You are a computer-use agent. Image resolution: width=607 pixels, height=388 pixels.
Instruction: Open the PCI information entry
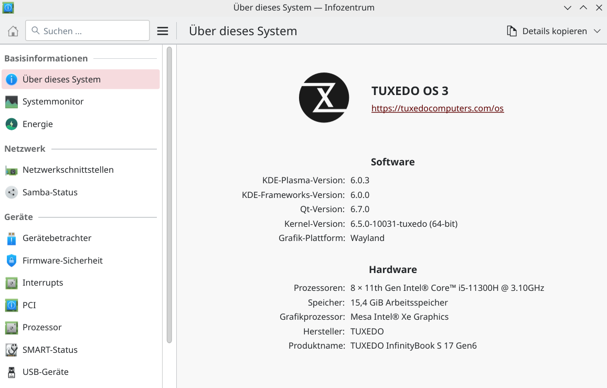click(x=80, y=305)
